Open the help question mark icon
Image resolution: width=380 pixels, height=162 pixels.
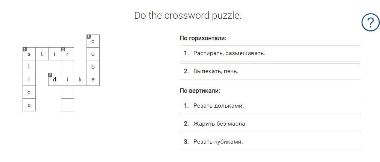coord(370,23)
